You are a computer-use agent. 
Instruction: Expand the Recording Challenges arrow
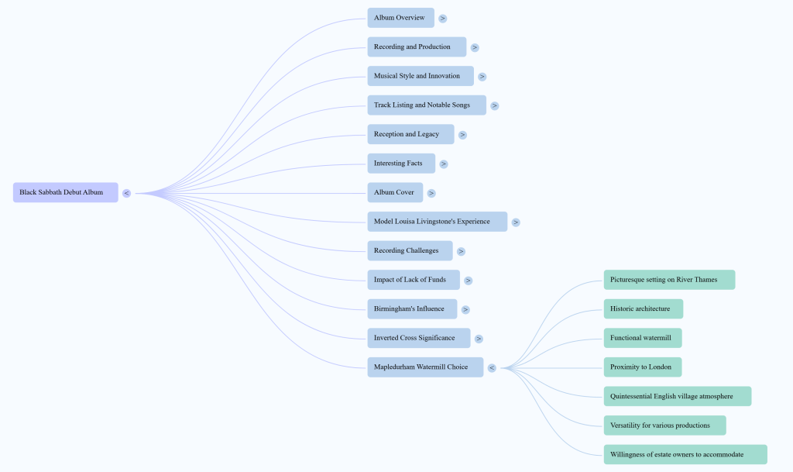(461, 251)
